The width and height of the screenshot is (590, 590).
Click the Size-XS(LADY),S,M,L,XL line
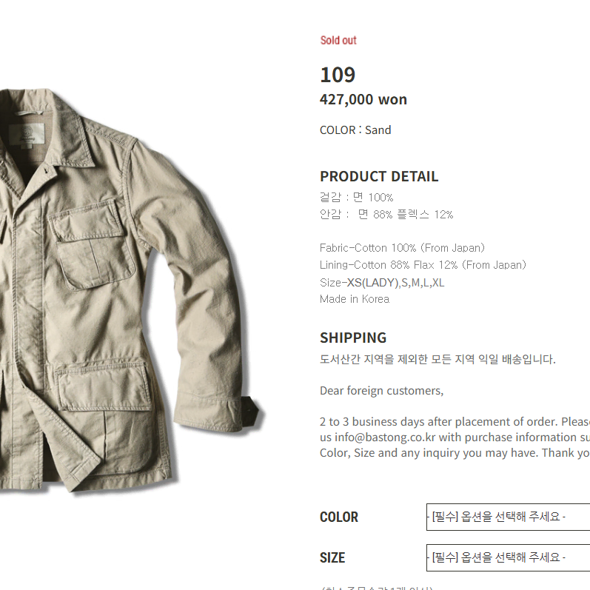[382, 282]
